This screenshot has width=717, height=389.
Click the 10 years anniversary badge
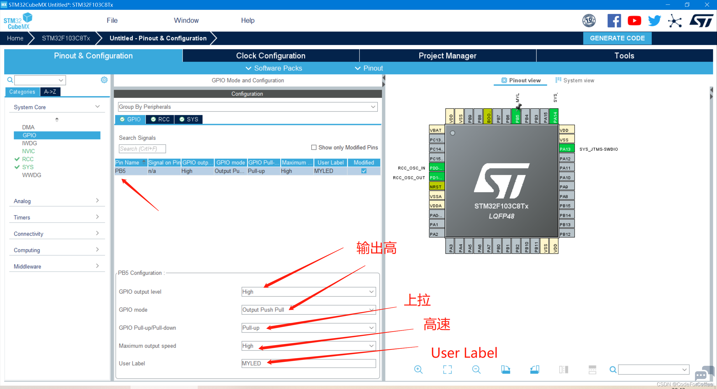589,21
